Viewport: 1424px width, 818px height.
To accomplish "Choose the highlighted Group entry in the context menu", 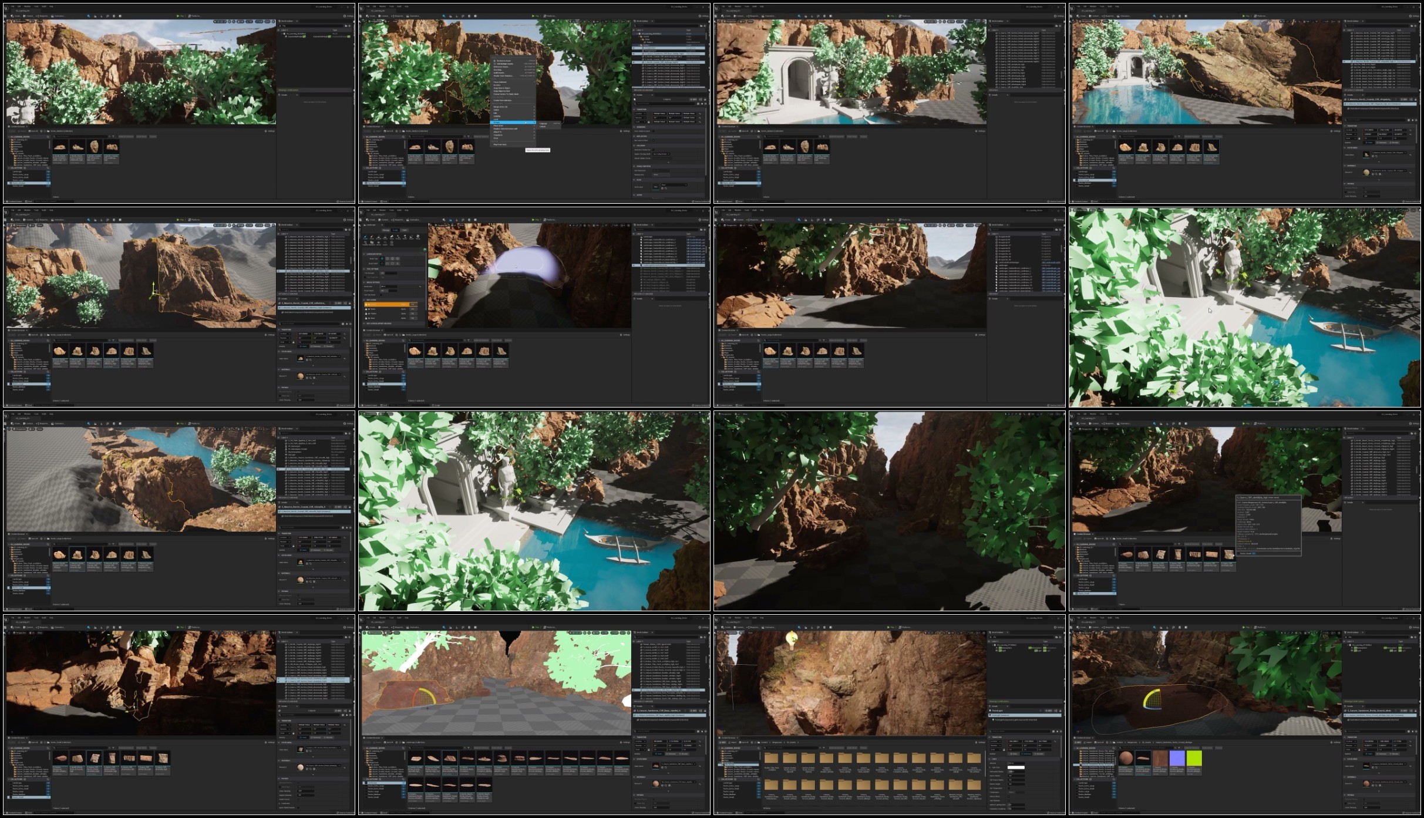I will [x=513, y=122].
